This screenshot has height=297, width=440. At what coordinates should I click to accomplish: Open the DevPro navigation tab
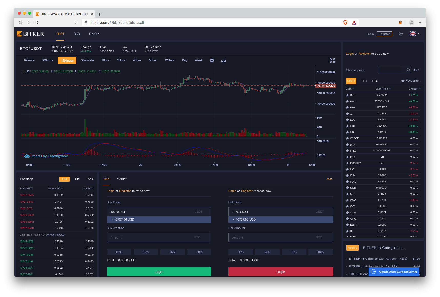point(94,34)
